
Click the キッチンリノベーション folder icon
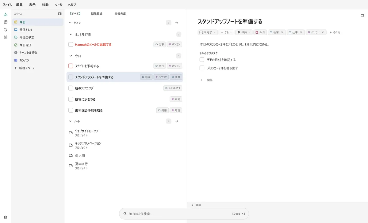(x=71, y=145)
